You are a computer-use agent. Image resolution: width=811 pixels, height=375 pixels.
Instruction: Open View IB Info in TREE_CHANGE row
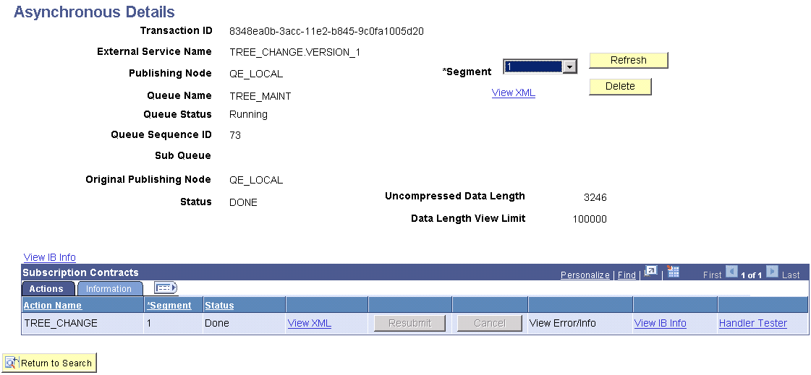(x=660, y=324)
